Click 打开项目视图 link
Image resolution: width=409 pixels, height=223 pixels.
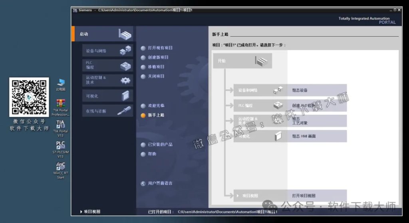tap(304, 196)
